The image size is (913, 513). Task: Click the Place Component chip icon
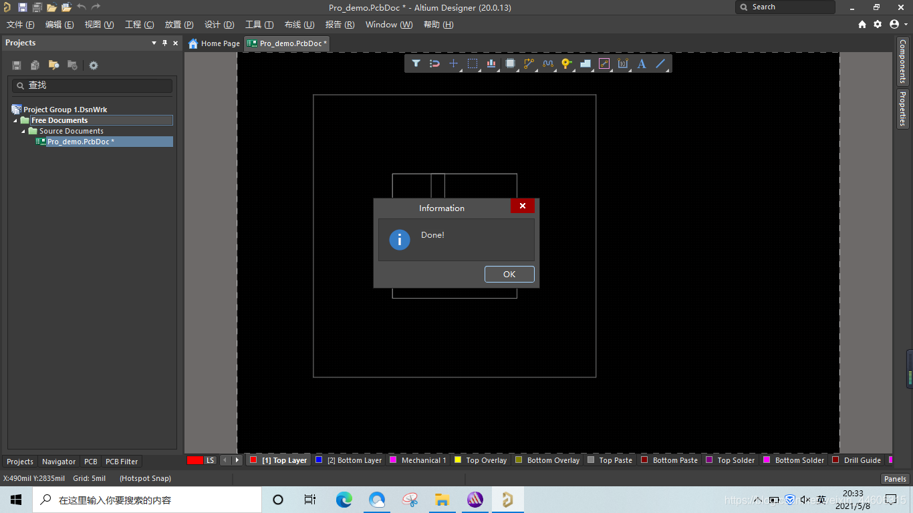510,63
